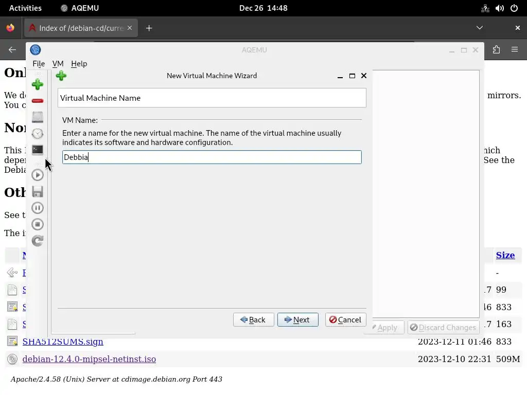The image size is (527, 395).
Task: Open the Help menu in AQEMU
Action: [79, 63]
